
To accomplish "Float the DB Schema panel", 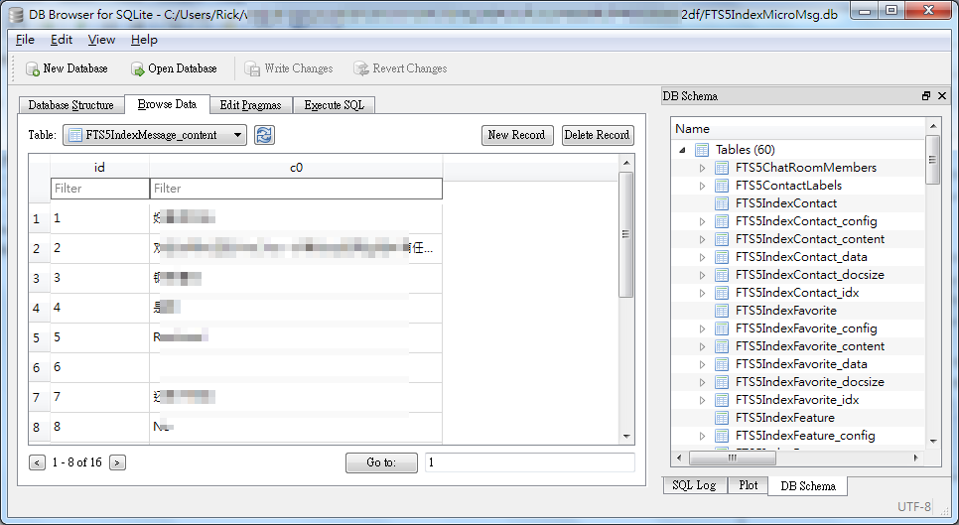I will (x=926, y=96).
